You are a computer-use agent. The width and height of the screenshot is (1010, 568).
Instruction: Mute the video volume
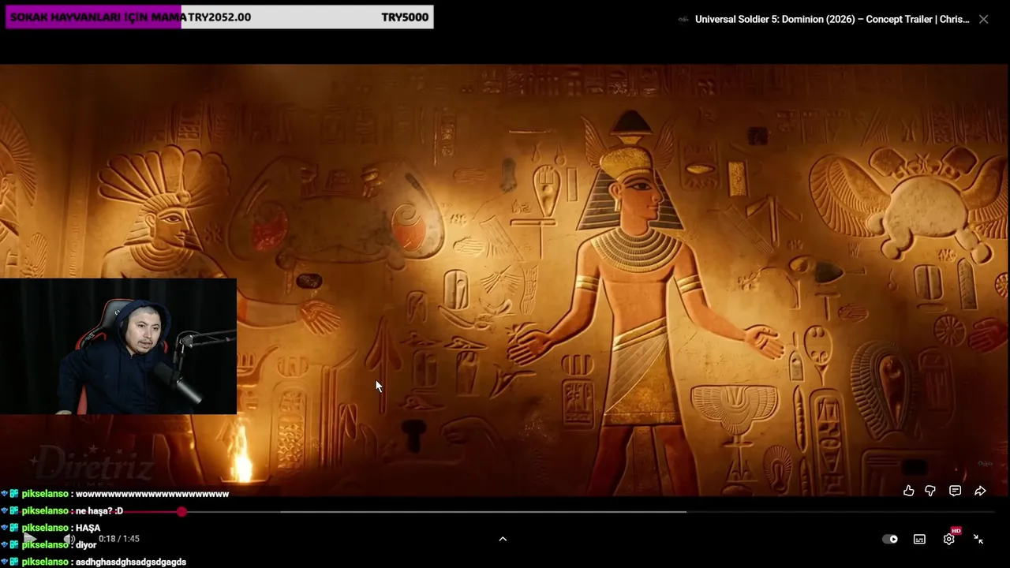pyautogui.click(x=69, y=539)
